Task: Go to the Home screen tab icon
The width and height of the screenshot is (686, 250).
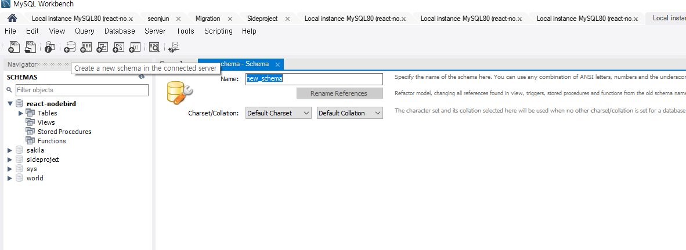Action: pos(12,18)
